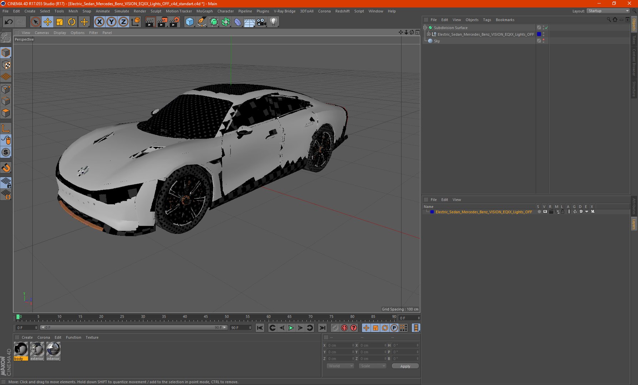Render to Picture Viewer
Image resolution: width=638 pixels, height=385 pixels.
point(162,22)
